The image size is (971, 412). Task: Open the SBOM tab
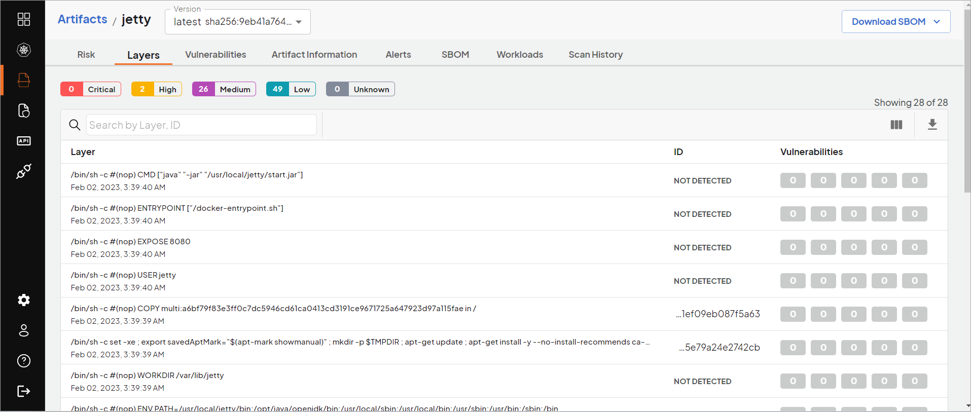(455, 55)
